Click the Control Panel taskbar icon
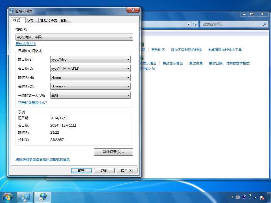Image resolution: width=271 pixels, height=203 pixels. coord(25,197)
